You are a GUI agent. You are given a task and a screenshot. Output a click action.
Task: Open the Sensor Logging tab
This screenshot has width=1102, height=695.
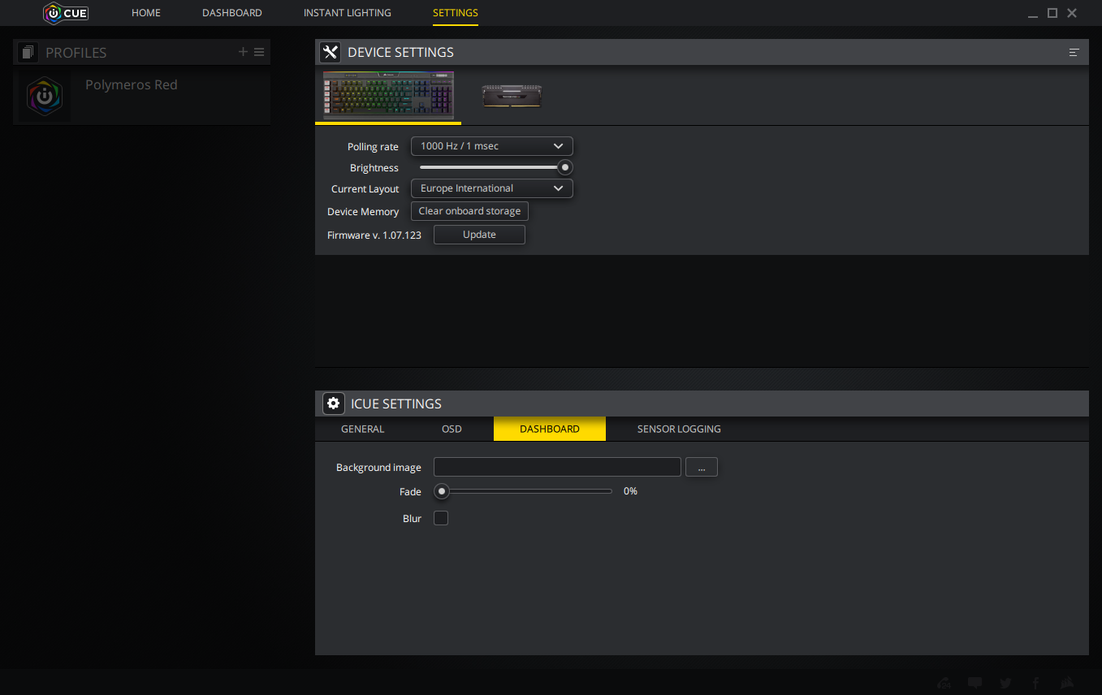679,429
